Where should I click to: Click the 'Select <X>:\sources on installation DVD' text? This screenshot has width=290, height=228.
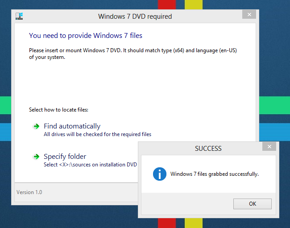point(90,165)
